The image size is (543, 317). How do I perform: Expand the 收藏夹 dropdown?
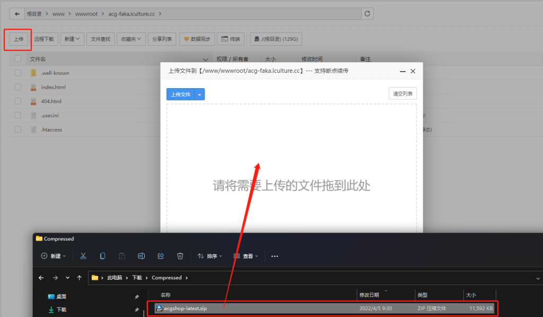(x=132, y=39)
